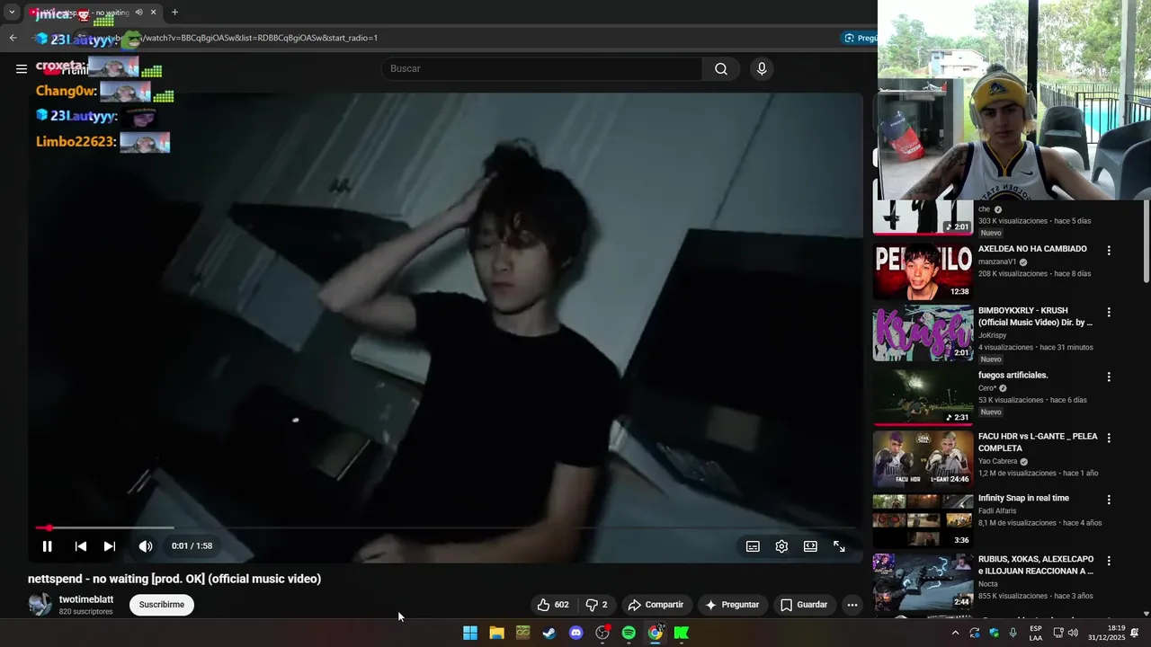Click the sidebar scrollbar down arrow
This screenshot has height=647, width=1151.
[1146, 613]
